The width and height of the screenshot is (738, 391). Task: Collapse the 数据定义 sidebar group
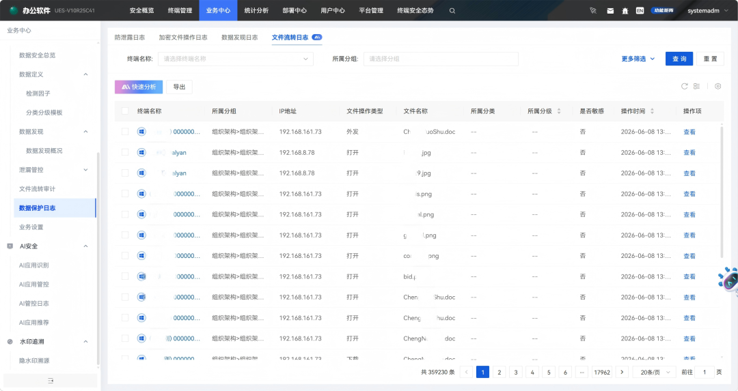coord(85,74)
